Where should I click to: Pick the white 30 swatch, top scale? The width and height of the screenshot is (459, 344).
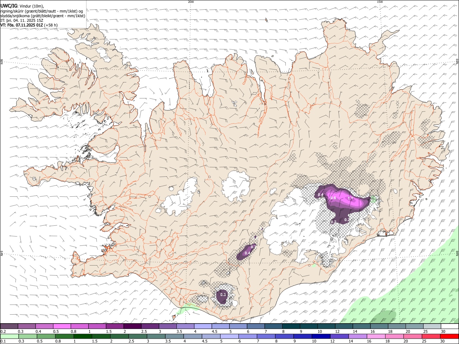(449, 326)
